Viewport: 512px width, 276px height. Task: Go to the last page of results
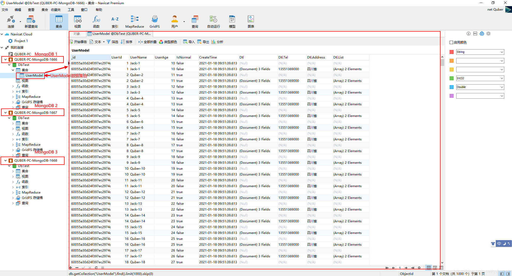413,268
